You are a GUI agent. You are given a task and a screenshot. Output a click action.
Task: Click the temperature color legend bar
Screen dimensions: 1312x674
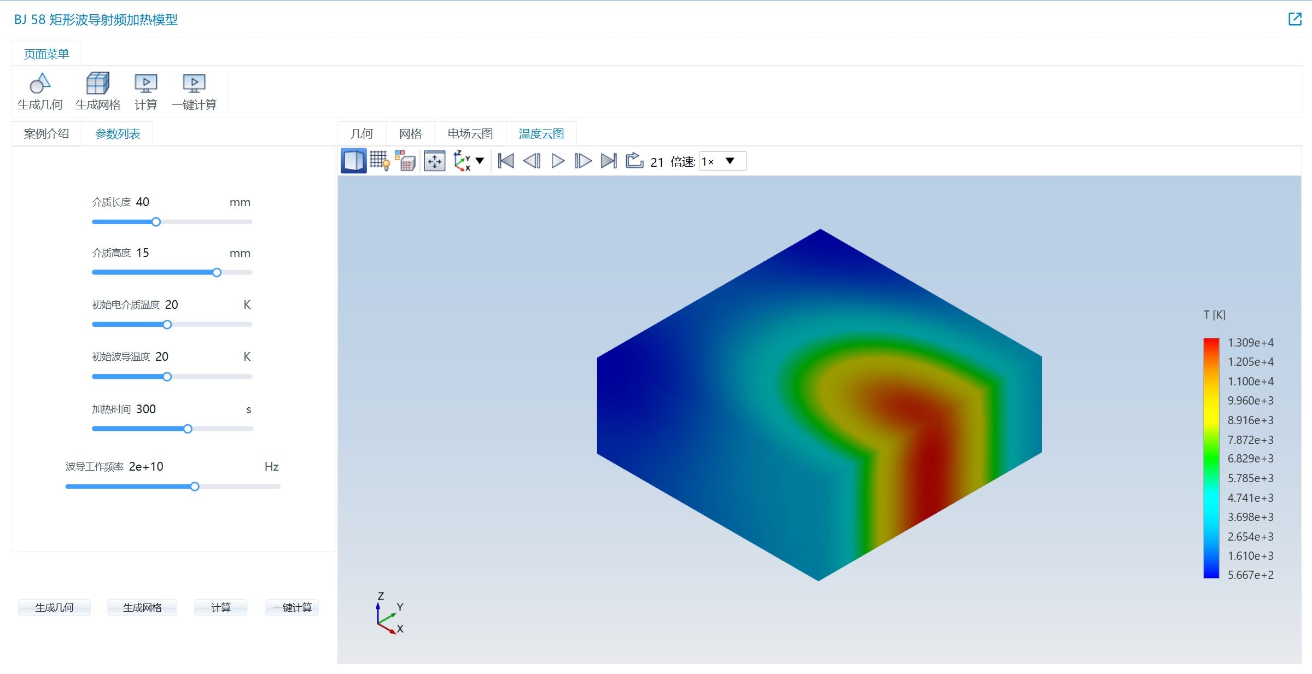(1211, 458)
